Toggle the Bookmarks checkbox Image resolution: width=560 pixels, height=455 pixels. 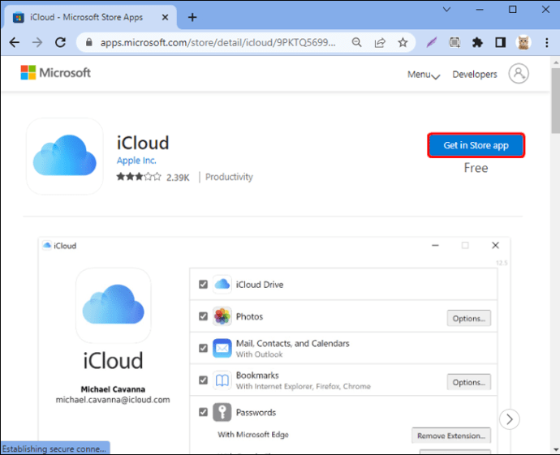pyautogui.click(x=203, y=380)
